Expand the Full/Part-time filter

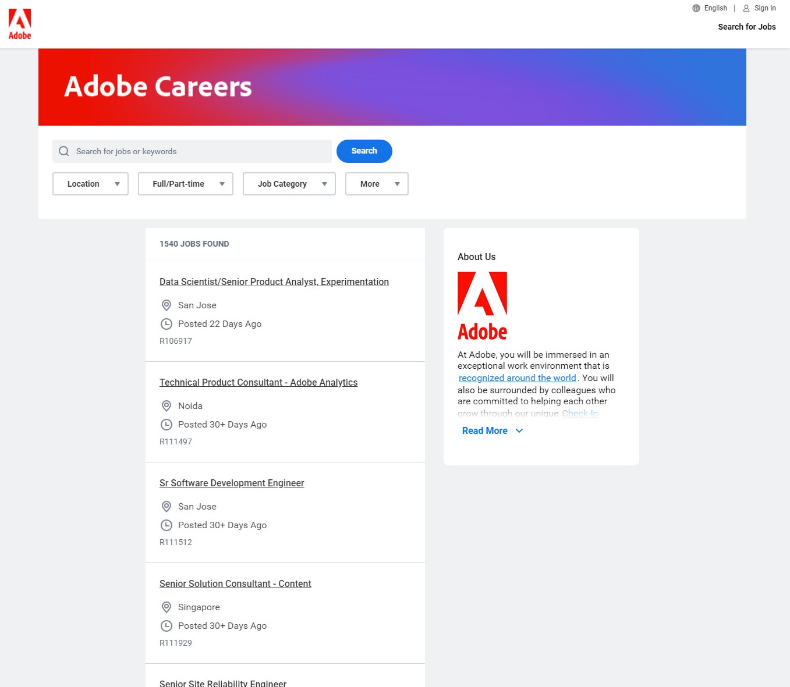tap(185, 184)
